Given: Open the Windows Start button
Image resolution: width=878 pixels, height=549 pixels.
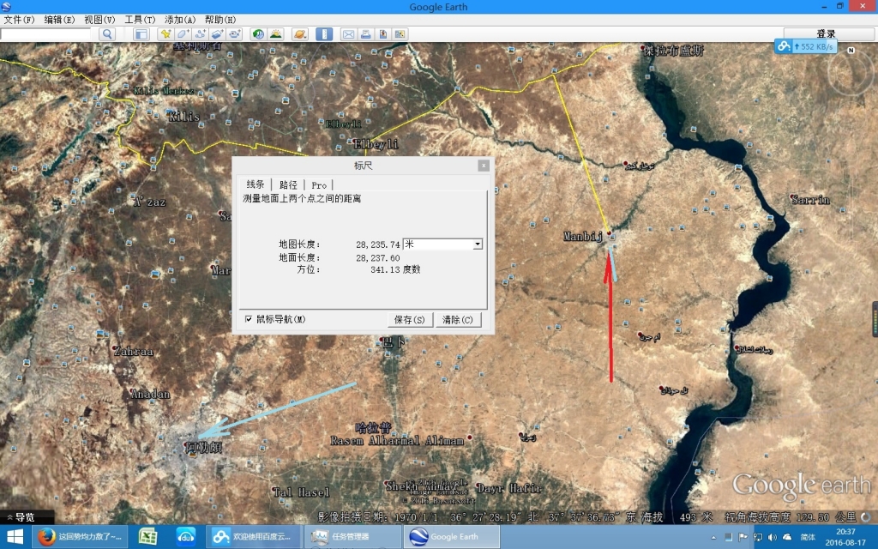Looking at the screenshot, I should click(x=15, y=537).
